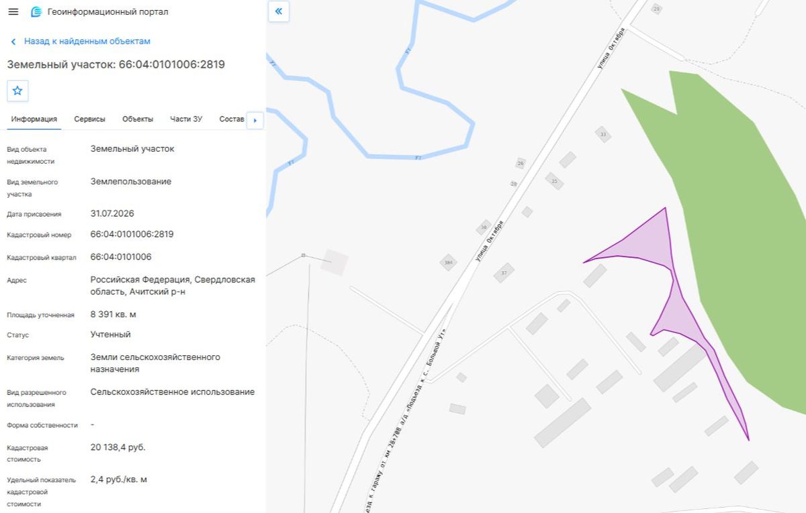Select the value 2,4 руб./кв. м
The image size is (806, 513).
[x=119, y=479]
